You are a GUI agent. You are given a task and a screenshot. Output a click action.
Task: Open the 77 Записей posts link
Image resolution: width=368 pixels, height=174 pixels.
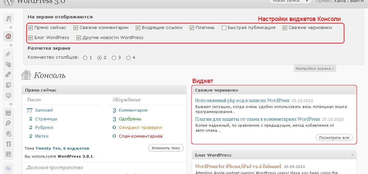40,110
